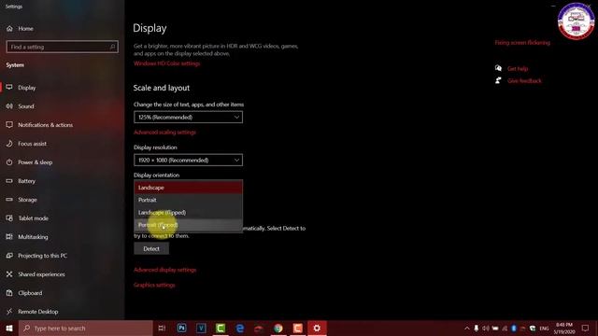Open Advanced scaling settings link
The height and width of the screenshot is (336, 598).
point(164,133)
